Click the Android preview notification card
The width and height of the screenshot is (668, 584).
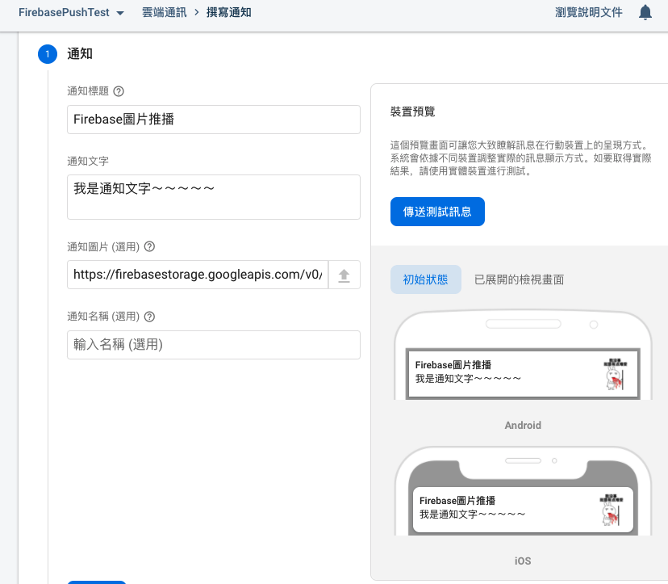click(x=523, y=374)
